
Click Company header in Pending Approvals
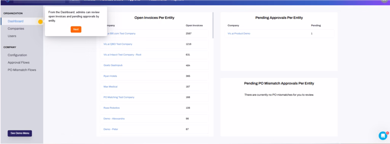tap(233, 25)
